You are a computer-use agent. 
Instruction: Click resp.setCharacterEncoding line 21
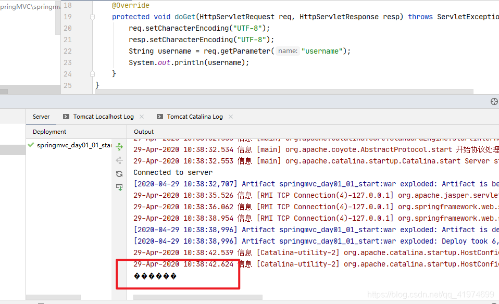(x=201, y=40)
